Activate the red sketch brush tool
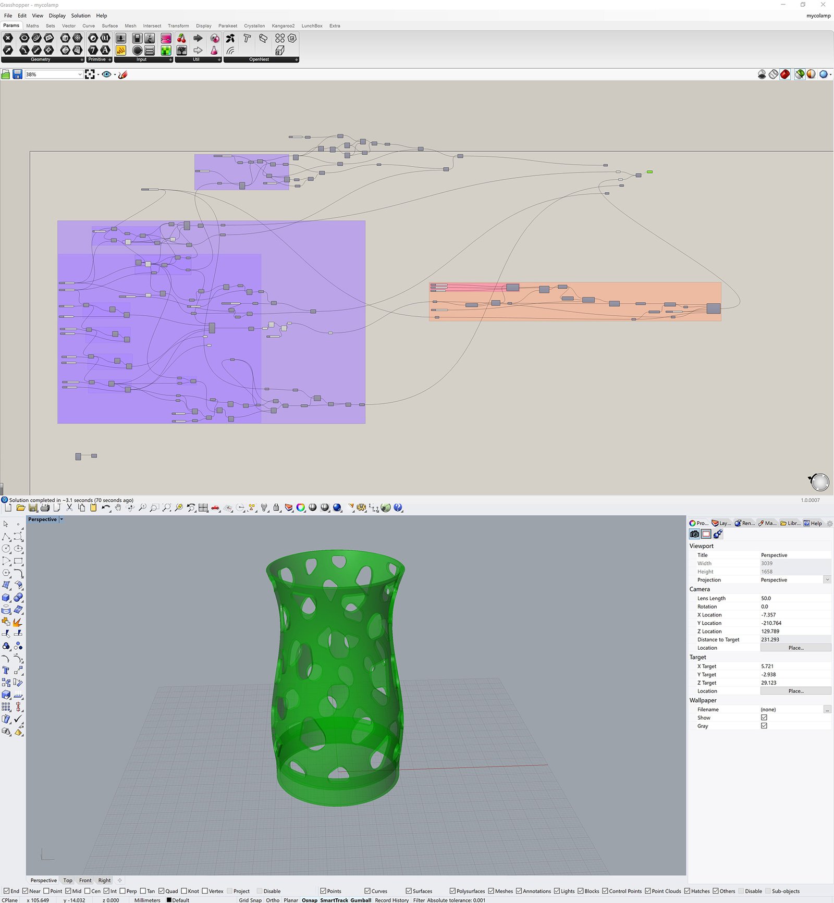This screenshot has width=834, height=903. (x=123, y=75)
